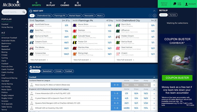Open the More race venues dropdown
The width and height of the screenshot is (197, 112).
100,16
